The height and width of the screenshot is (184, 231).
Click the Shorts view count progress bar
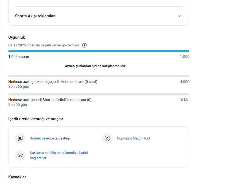[99, 94]
